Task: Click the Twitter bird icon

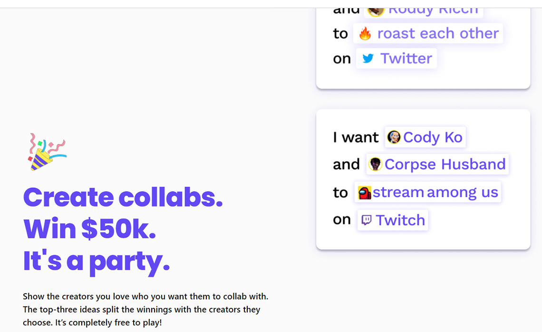Action: pos(368,58)
